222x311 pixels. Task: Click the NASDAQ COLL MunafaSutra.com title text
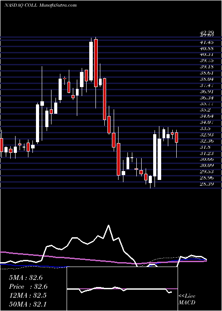(x=40, y=5)
